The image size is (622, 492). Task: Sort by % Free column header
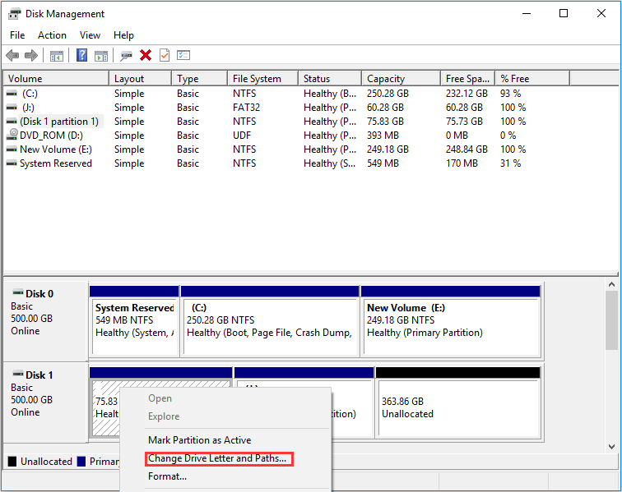pyautogui.click(x=532, y=78)
